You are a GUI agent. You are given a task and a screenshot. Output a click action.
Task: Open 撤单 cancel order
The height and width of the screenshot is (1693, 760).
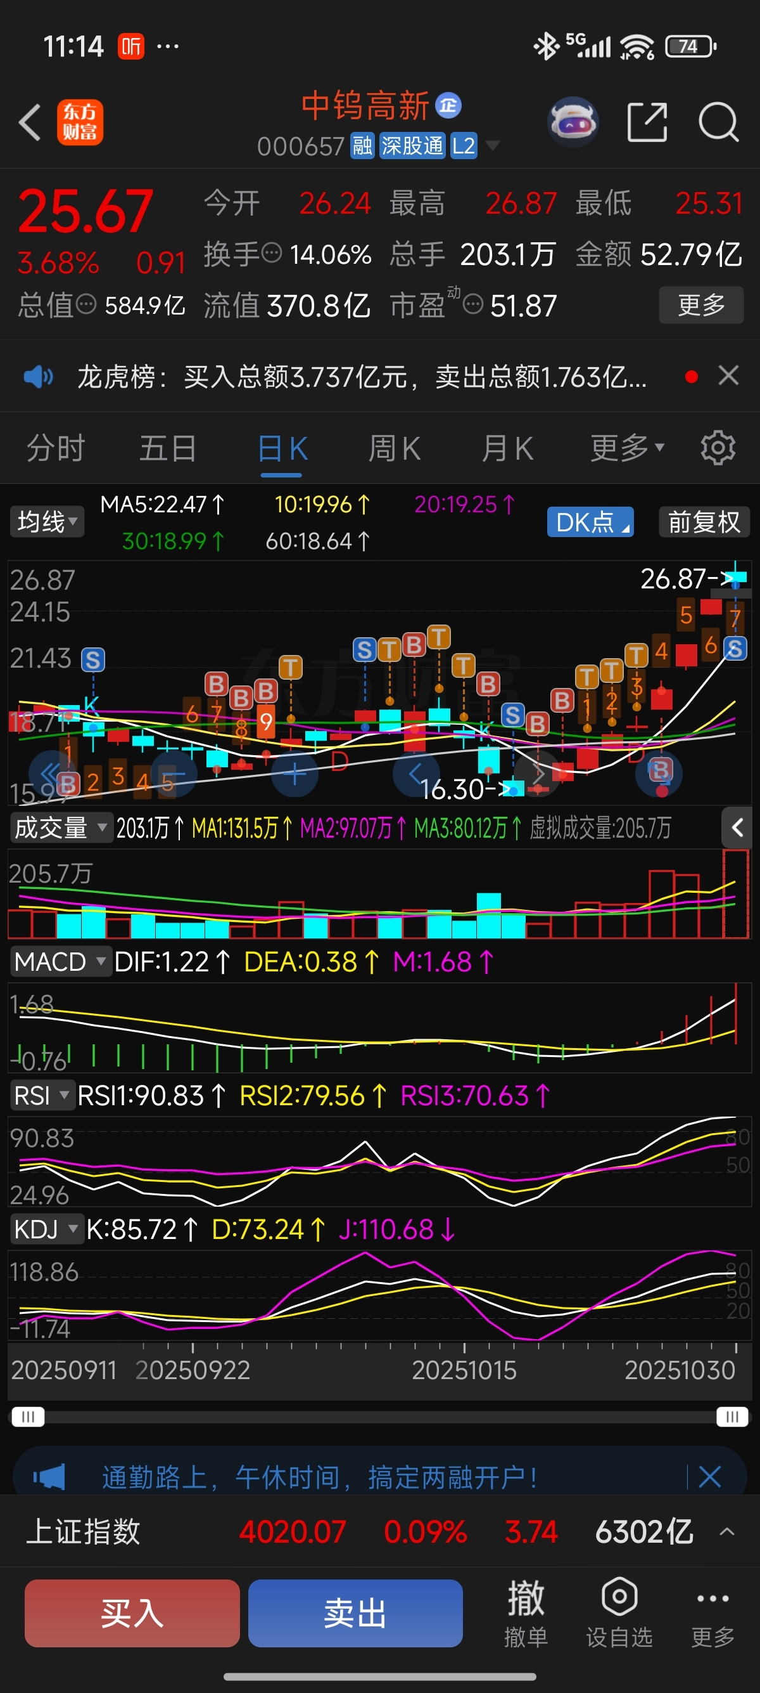[526, 1614]
